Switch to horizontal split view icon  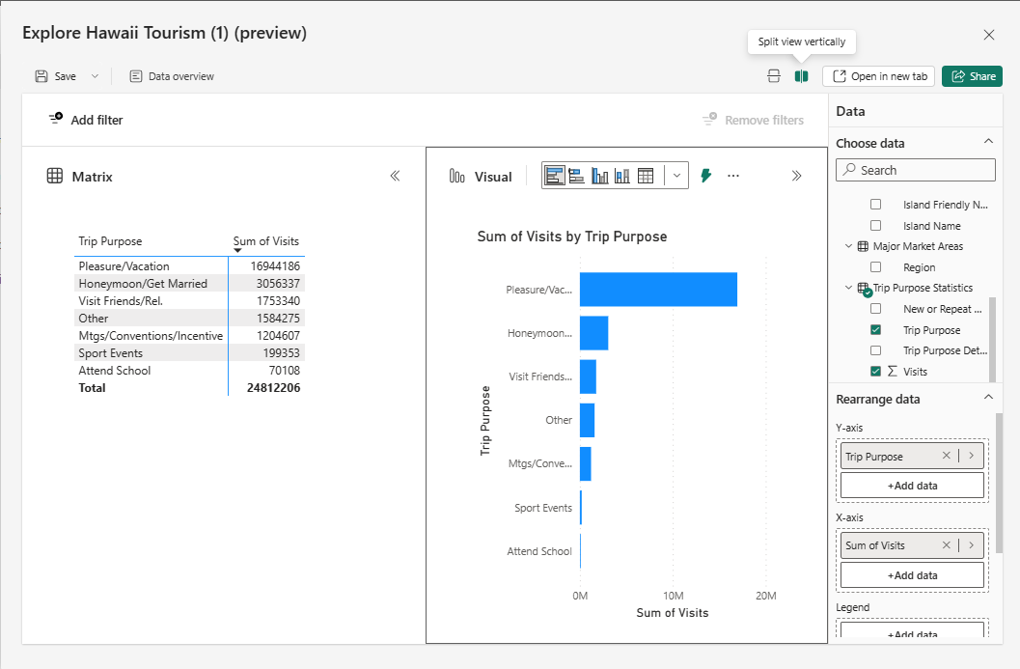[773, 76]
